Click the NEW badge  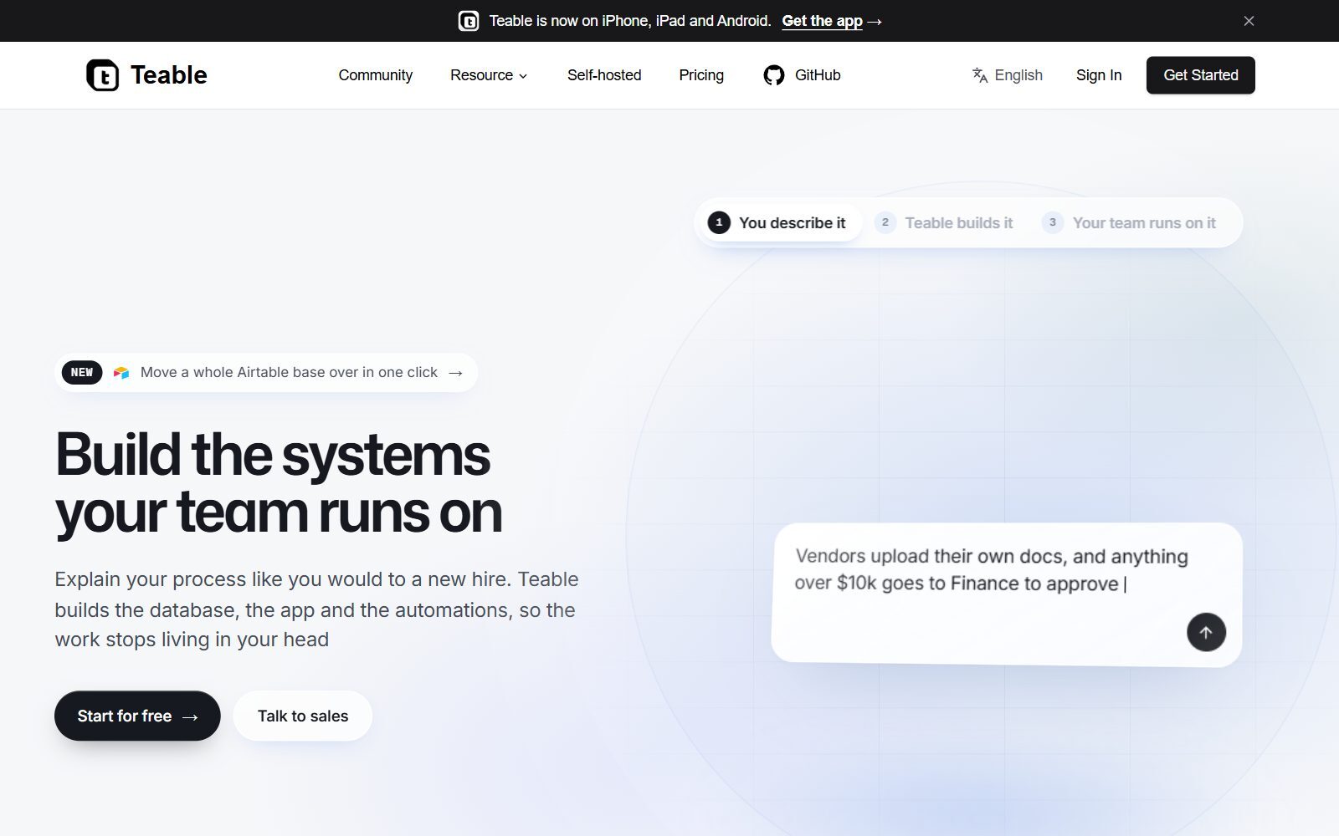tap(82, 373)
